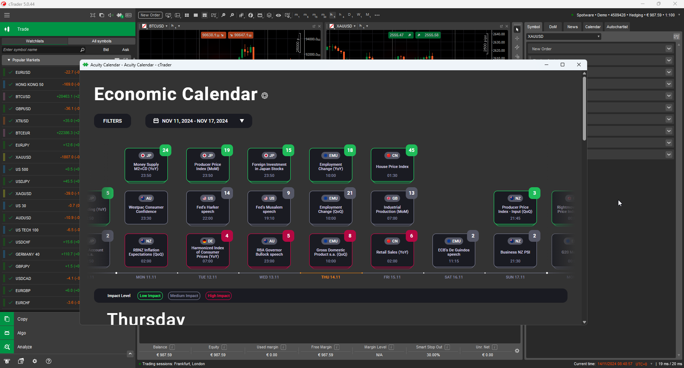Toggle fullscreen mode icon in top toolbar
The image size is (684, 368).
click(93, 15)
